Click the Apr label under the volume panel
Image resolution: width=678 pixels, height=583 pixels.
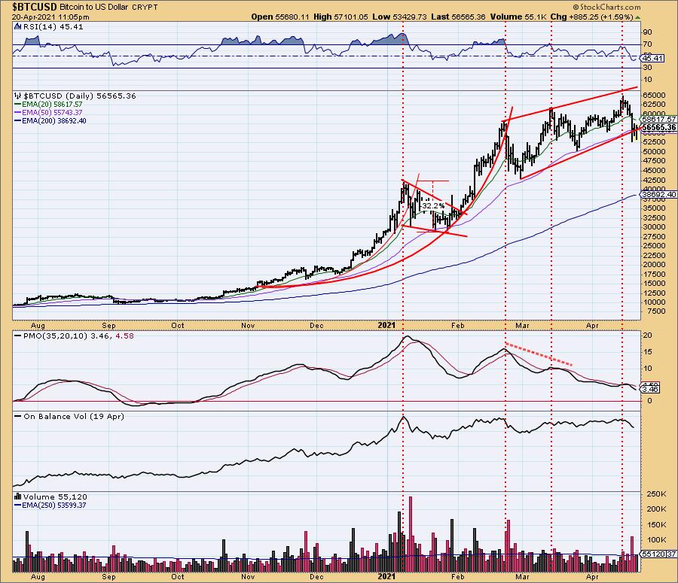(x=592, y=576)
